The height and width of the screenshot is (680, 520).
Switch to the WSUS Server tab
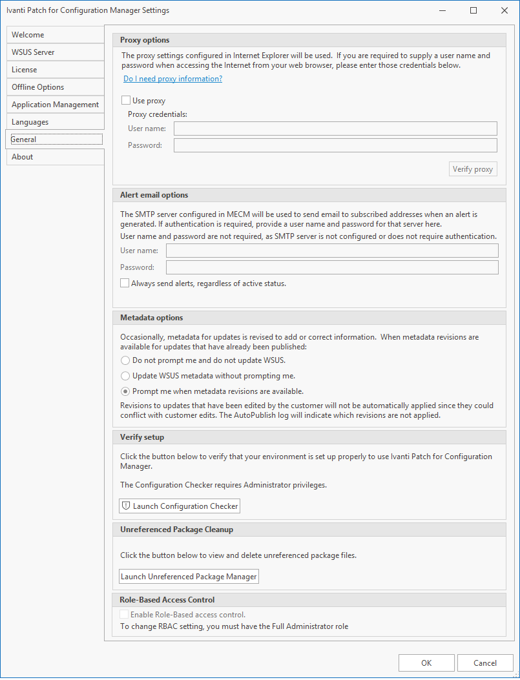(x=55, y=52)
